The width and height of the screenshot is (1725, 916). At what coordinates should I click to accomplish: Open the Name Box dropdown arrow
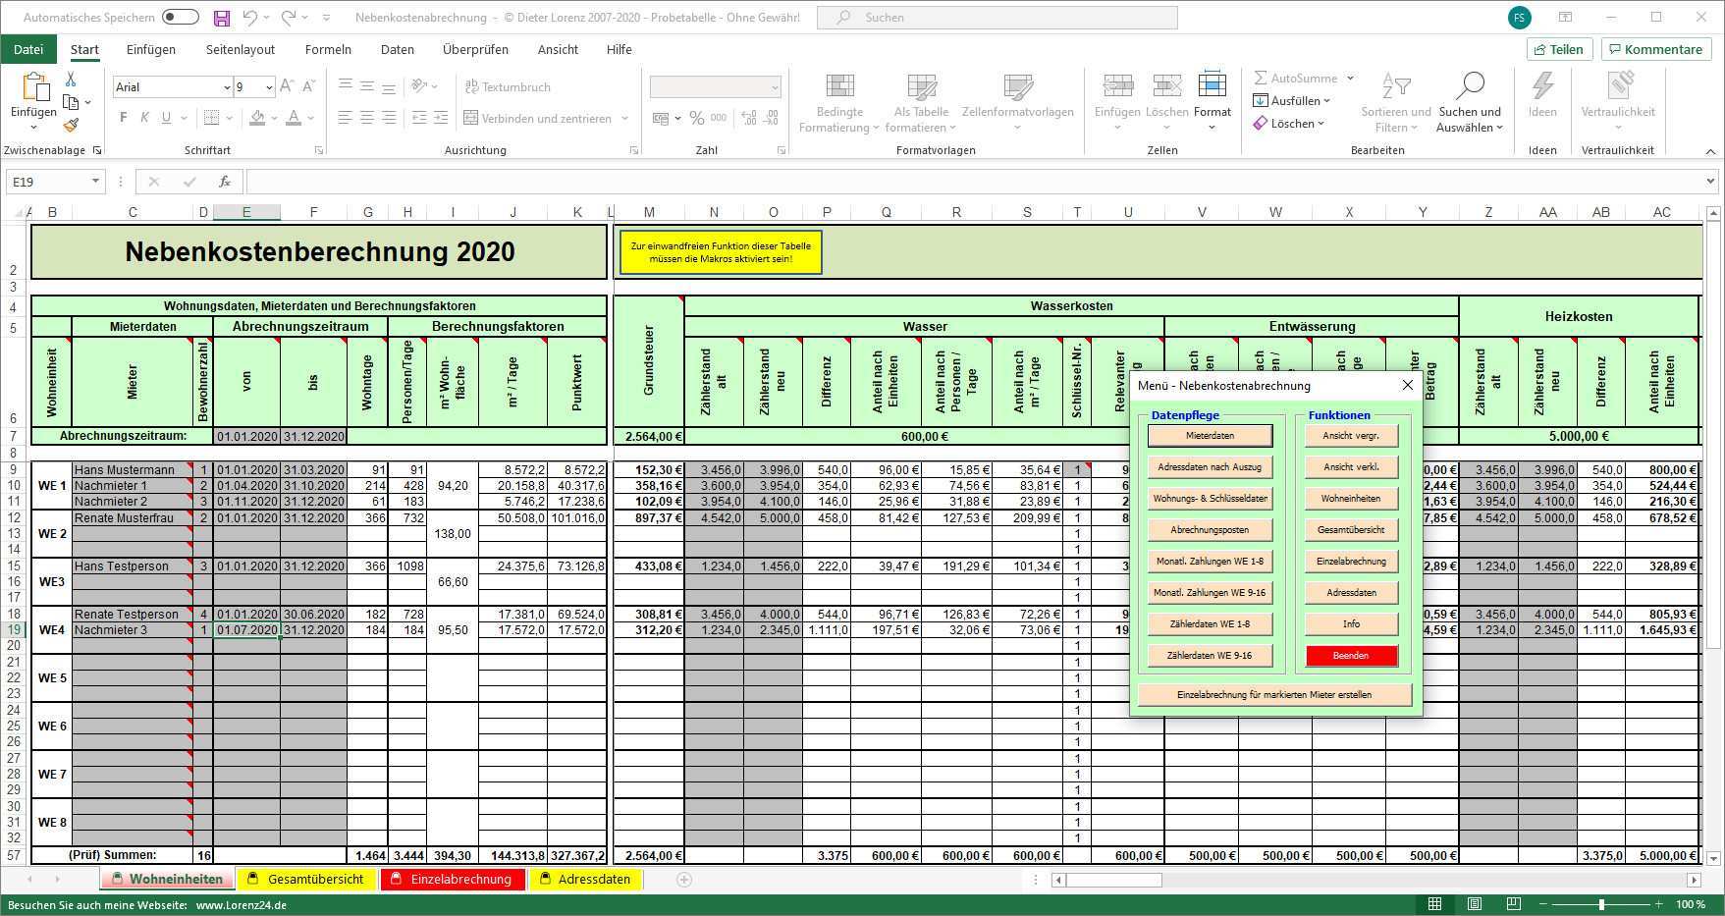(x=95, y=182)
